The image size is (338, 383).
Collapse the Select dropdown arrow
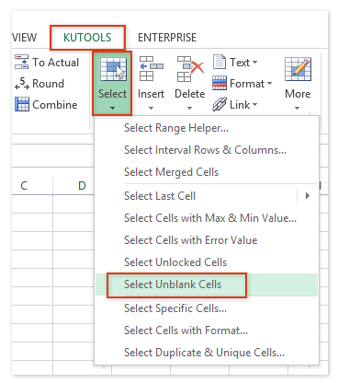[x=112, y=108]
